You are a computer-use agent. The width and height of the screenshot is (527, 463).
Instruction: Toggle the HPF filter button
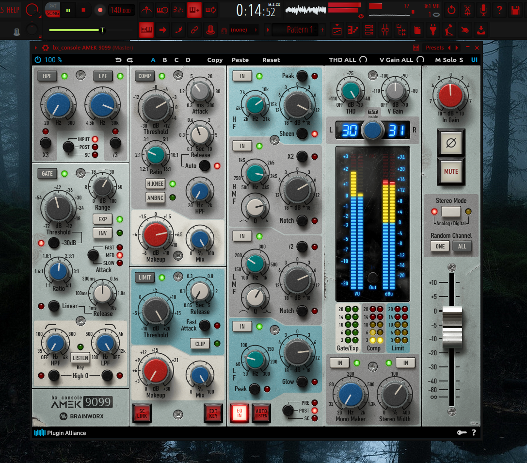click(47, 76)
